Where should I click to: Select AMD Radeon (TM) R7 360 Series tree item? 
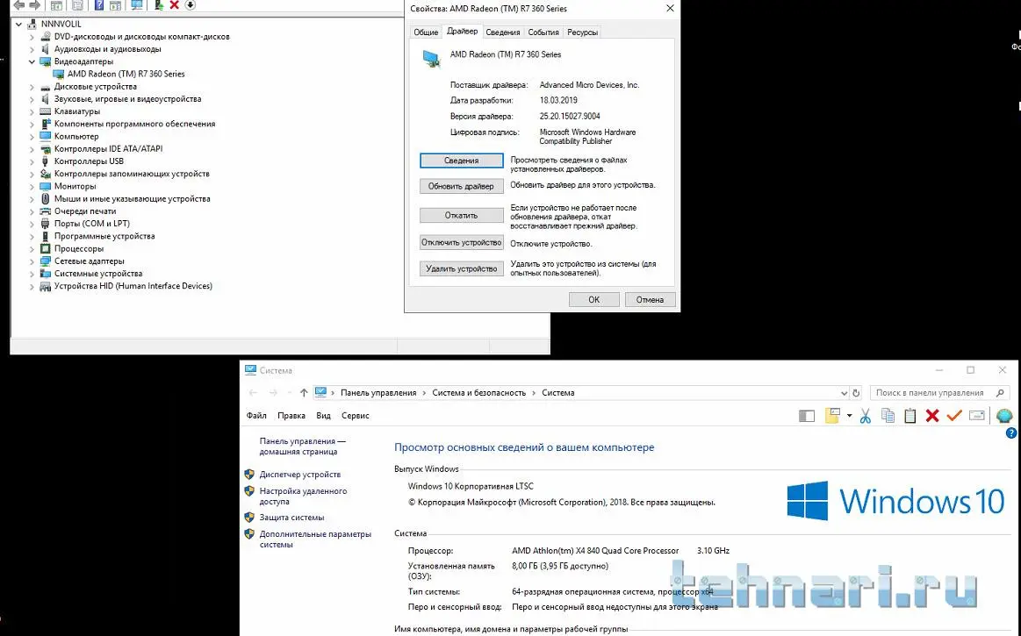click(x=126, y=75)
